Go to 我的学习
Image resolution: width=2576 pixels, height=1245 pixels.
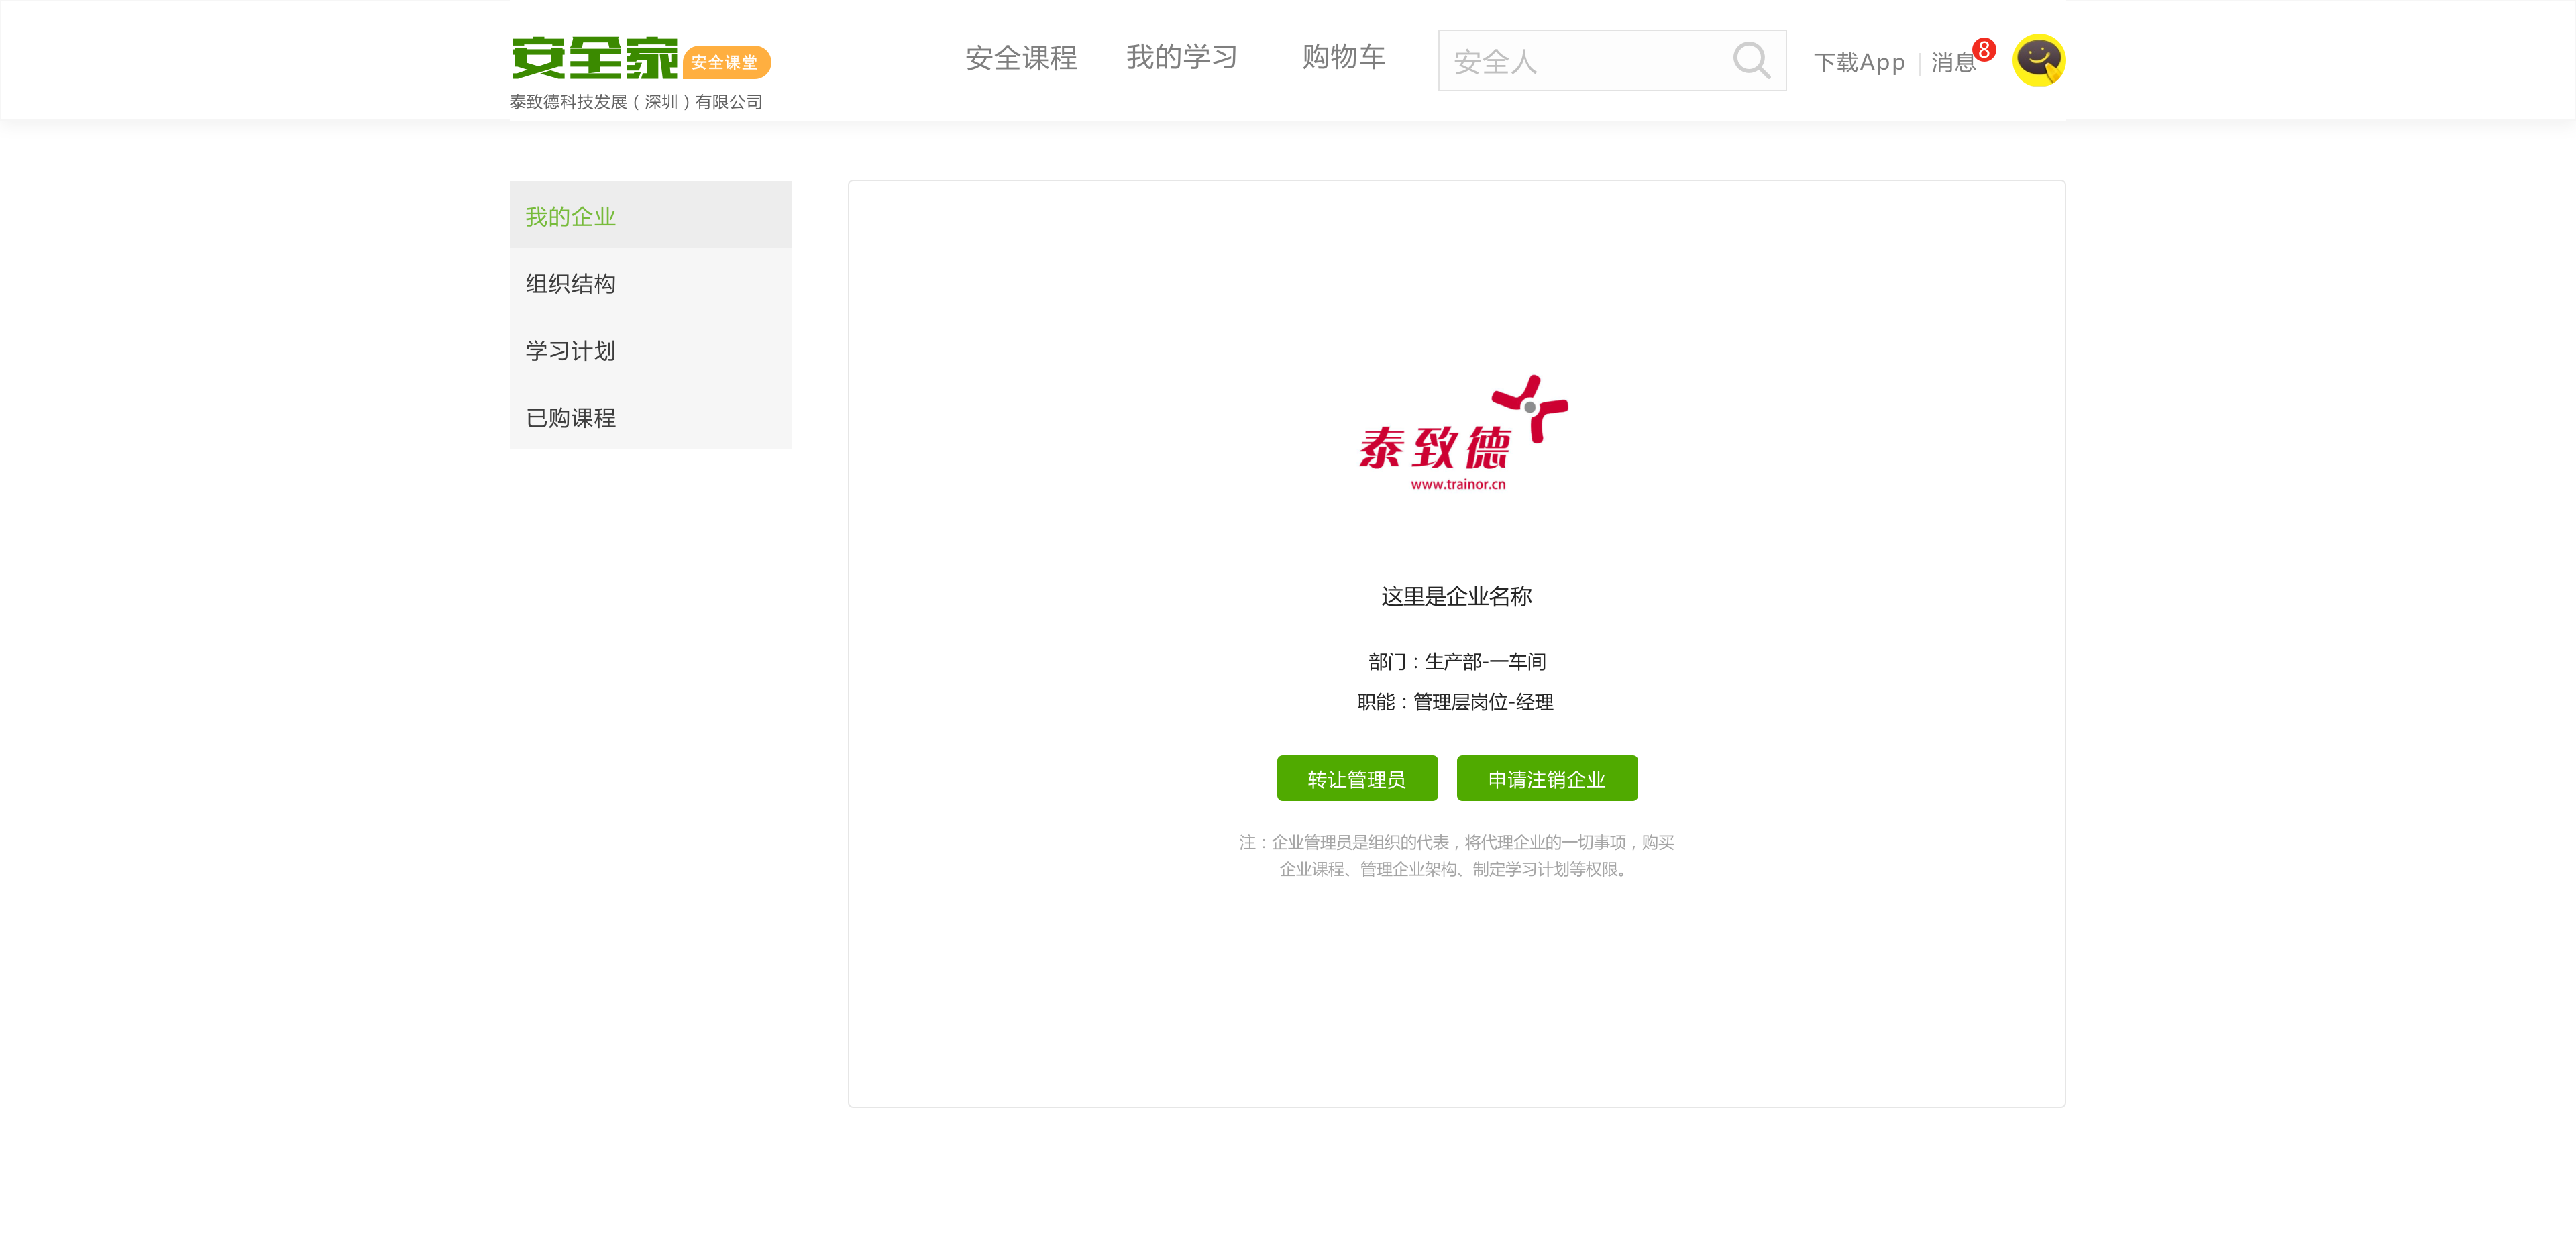click(x=1182, y=57)
